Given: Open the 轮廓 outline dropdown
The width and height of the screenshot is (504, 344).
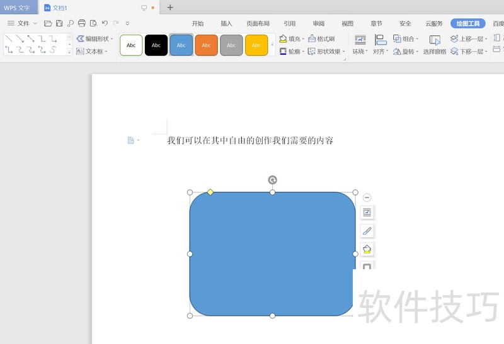Looking at the screenshot, I should 292,52.
